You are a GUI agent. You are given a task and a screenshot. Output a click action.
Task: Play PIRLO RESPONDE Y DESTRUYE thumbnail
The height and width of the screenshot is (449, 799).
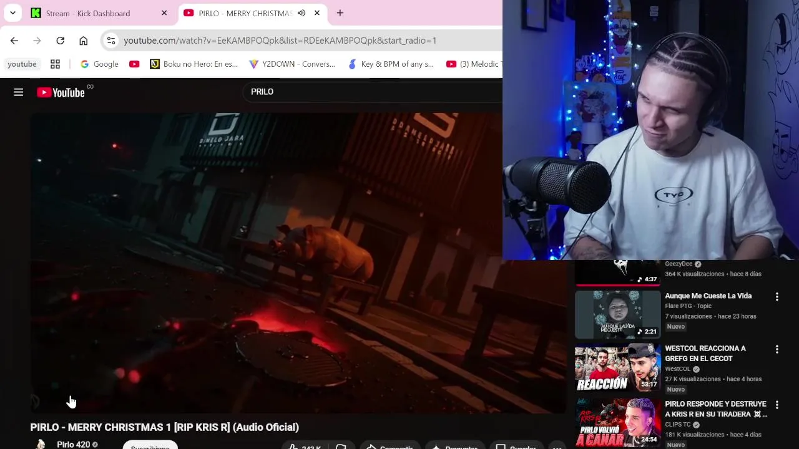[x=617, y=423]
